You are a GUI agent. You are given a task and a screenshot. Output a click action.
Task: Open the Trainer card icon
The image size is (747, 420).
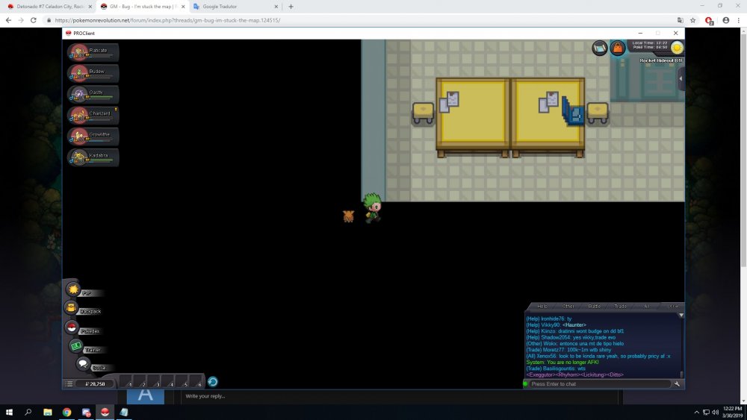click(76, 346)
